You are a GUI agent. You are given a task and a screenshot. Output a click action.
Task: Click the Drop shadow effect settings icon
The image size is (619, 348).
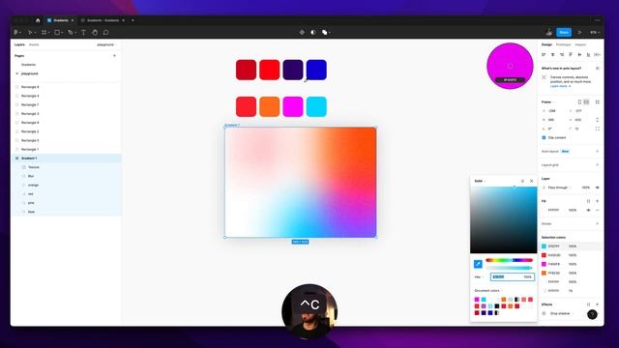(x=544, y=313)
